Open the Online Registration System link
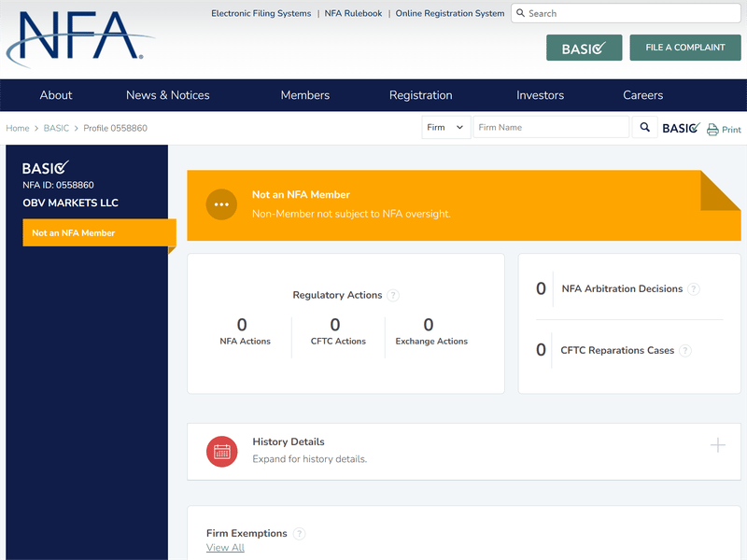The height and width of the screenshot is (560, 747). (x=450, y=13)
